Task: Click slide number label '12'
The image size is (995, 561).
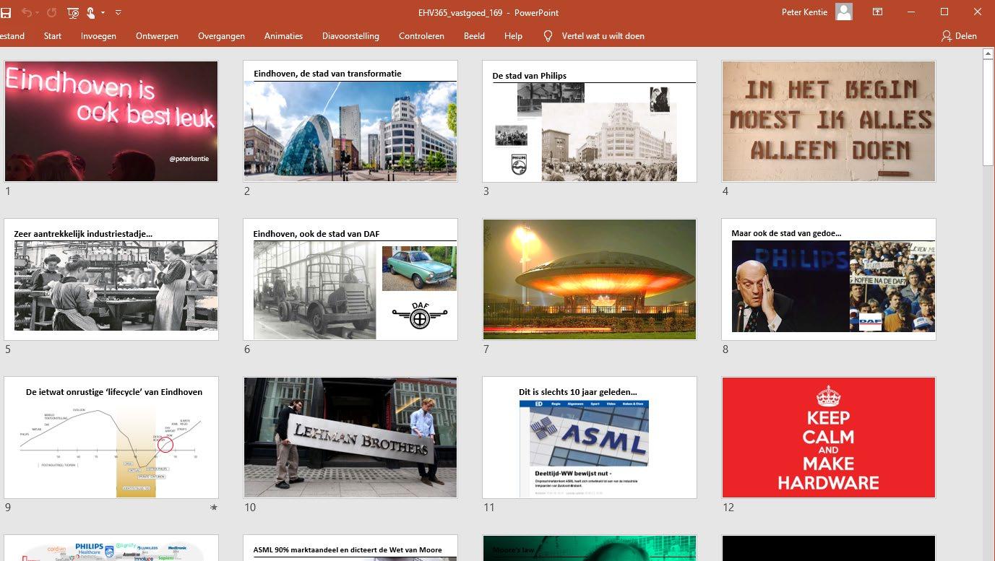Action: tap(728, 508)
